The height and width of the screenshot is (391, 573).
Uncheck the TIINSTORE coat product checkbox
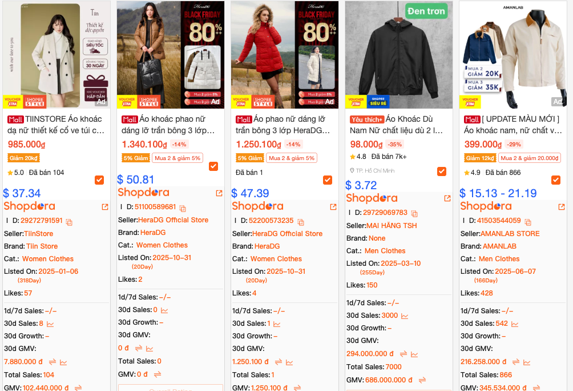point(99,180)
